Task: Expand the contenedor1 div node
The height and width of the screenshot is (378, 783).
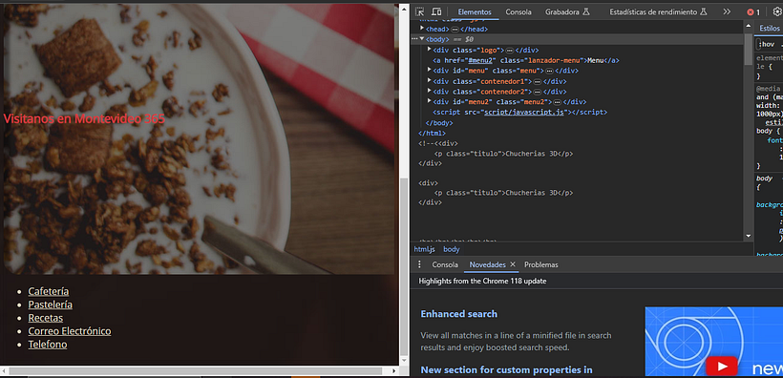Action: (x=430, y=81)
